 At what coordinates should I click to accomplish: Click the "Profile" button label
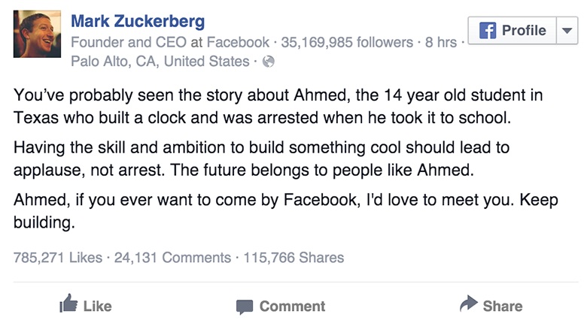click(524, 31)
